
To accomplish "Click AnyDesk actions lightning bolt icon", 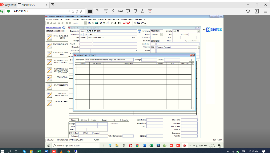I will tap(113, 11).
